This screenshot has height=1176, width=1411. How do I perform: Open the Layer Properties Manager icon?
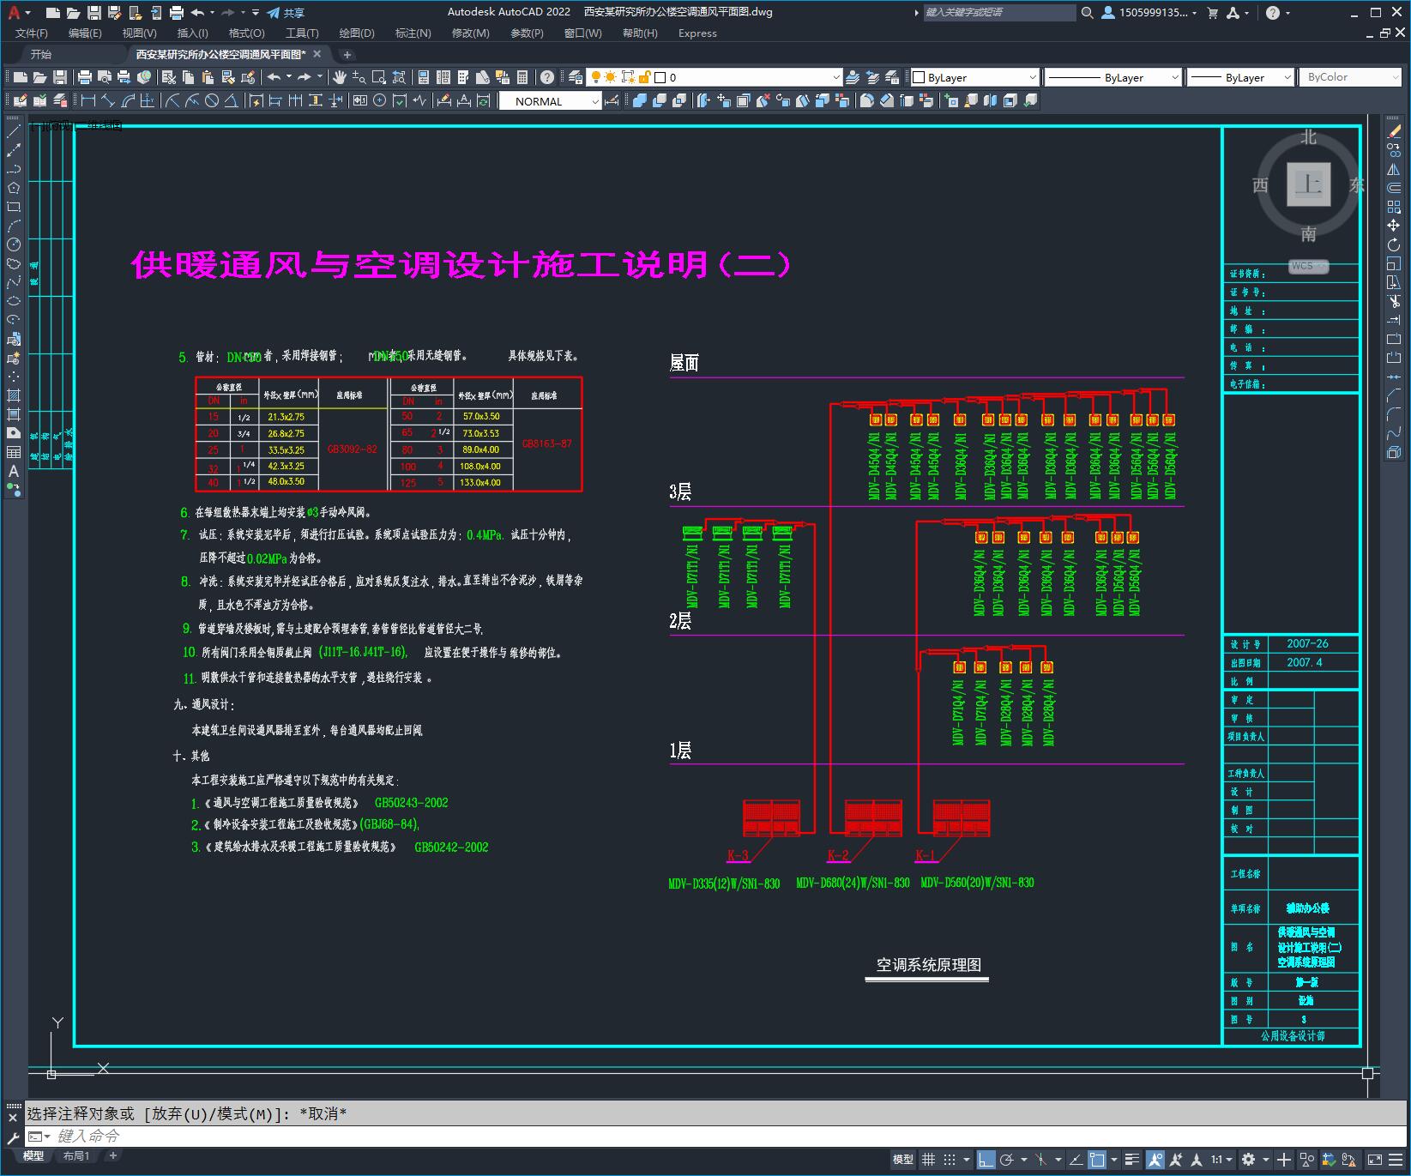click(576, 77)
